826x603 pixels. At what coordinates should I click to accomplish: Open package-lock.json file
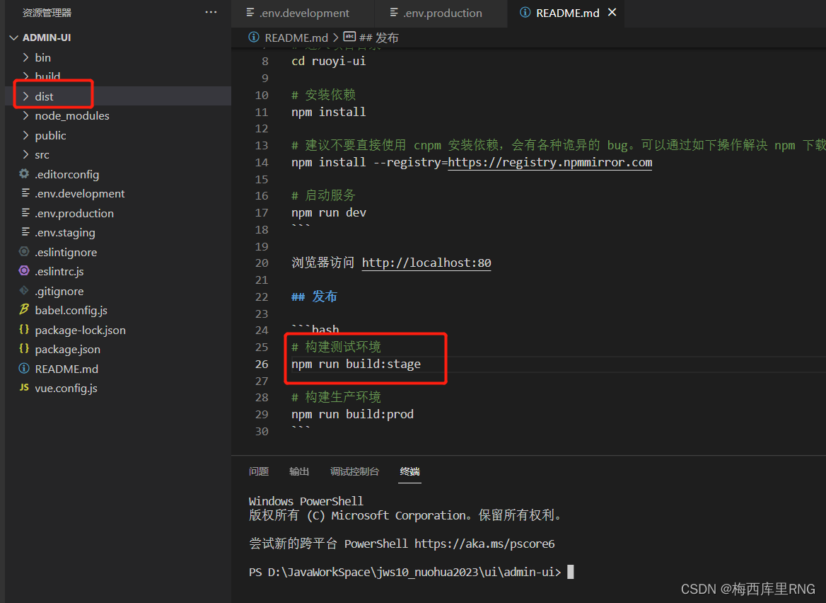(80, 331)
